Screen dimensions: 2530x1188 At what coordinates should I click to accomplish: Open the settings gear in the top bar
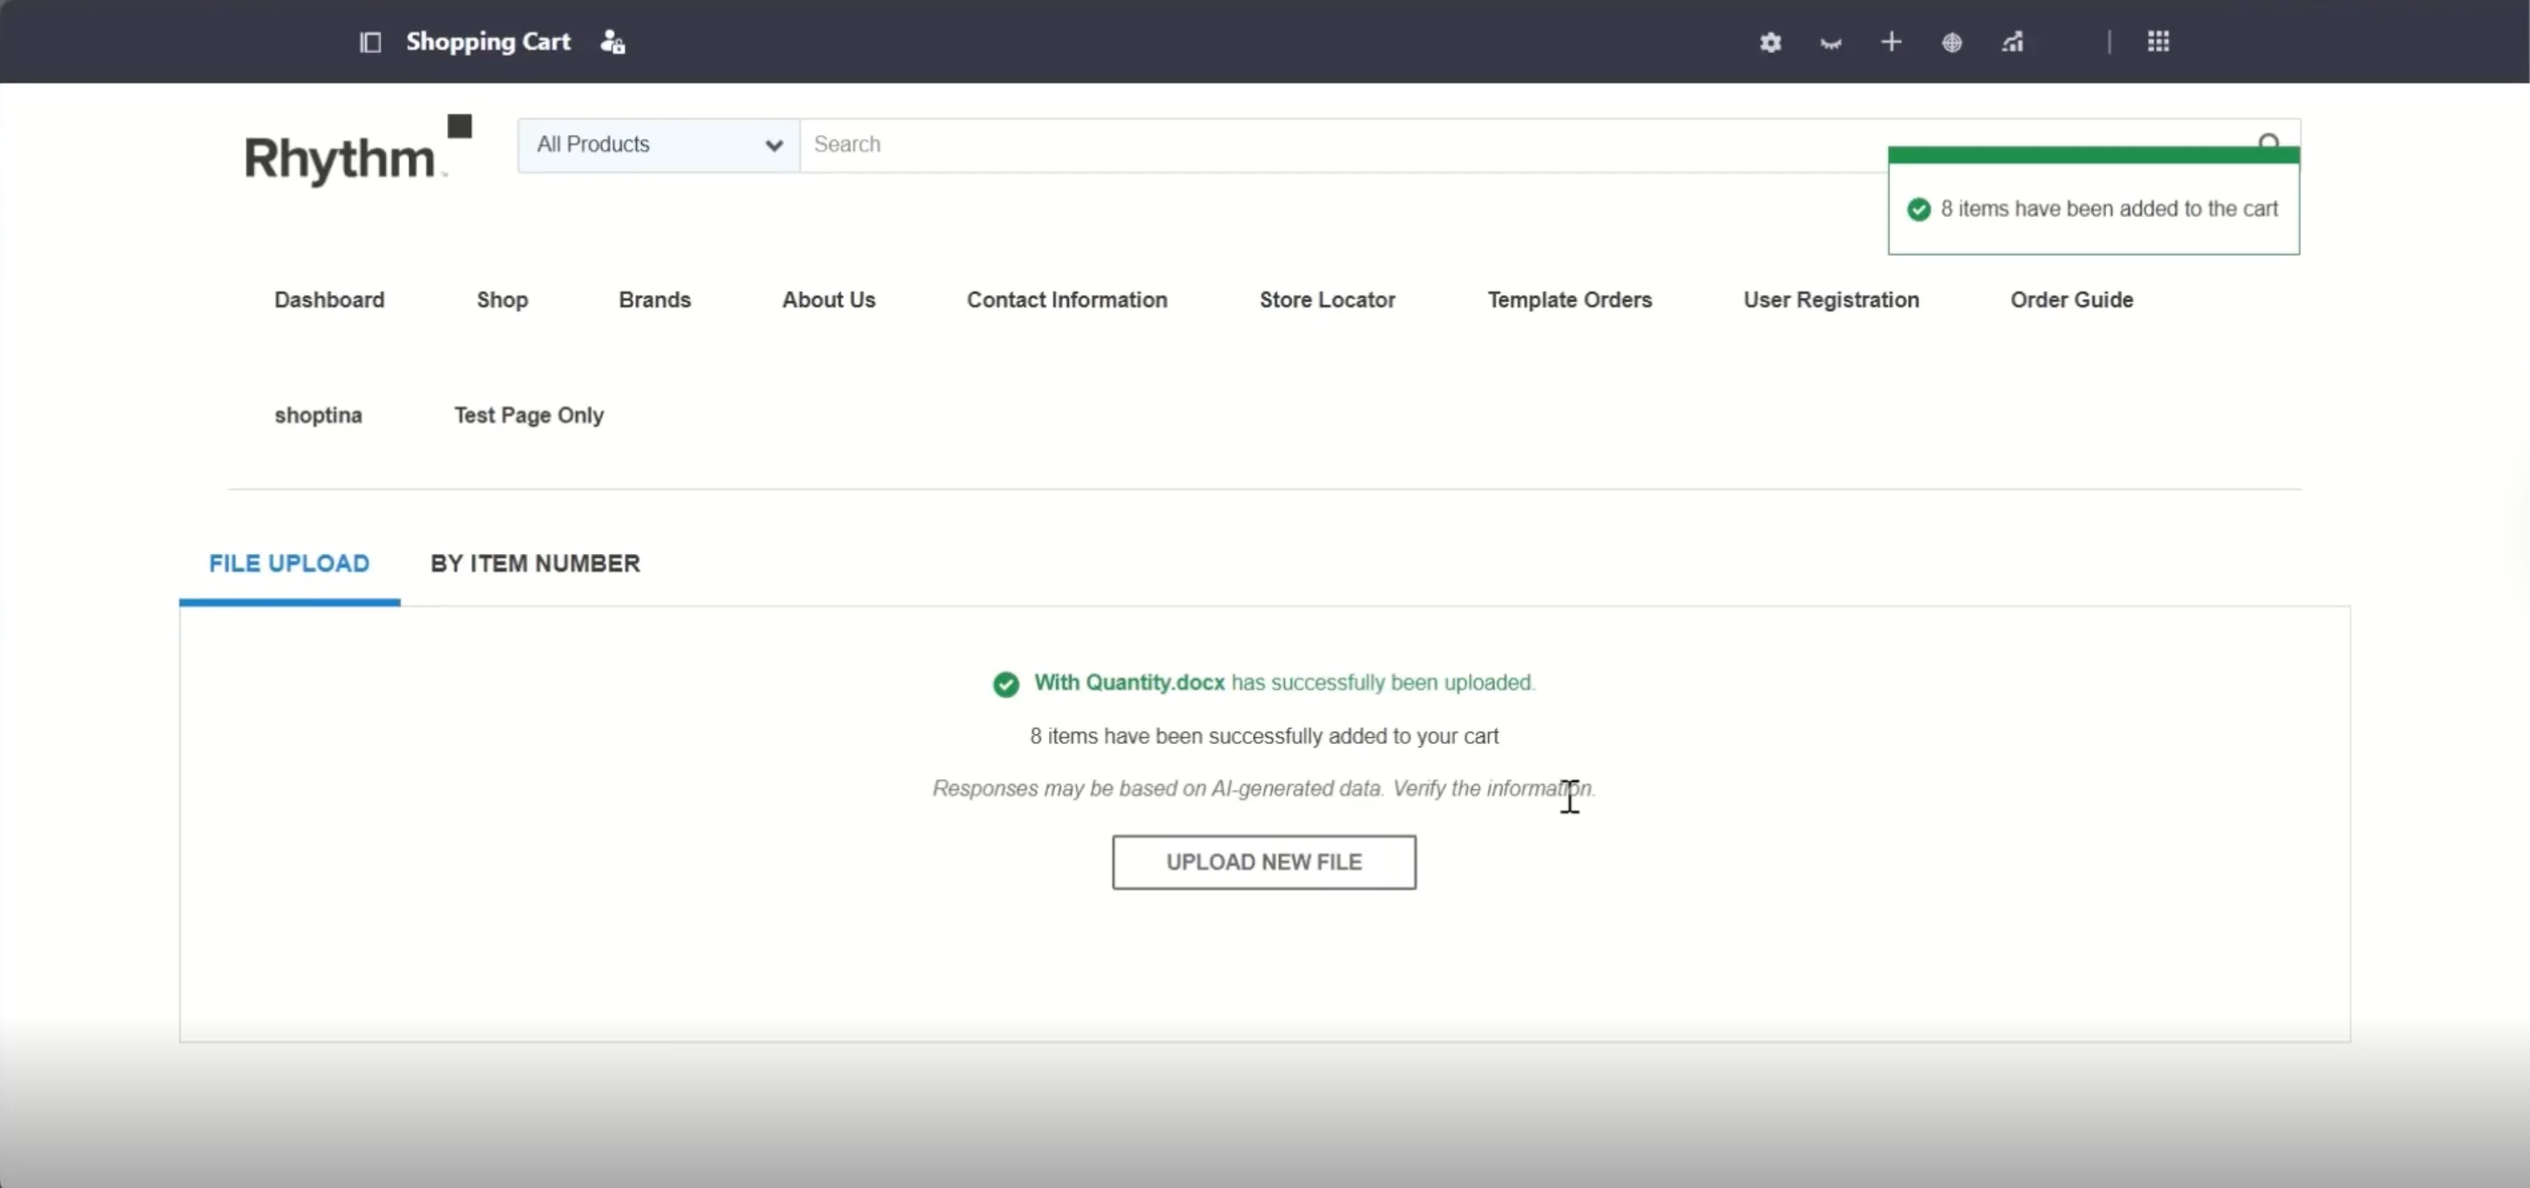pos(1769,42)
